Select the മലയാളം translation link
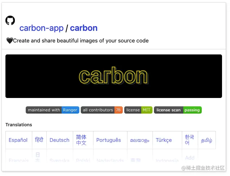 point(140,140)
